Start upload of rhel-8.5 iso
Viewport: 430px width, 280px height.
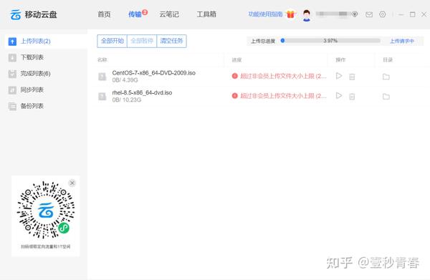pyautogui.click(x=339, y=96)
